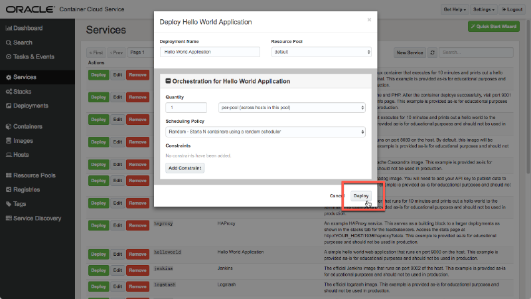Click the Deployments icon in sidebar

(x=9, y=106)
